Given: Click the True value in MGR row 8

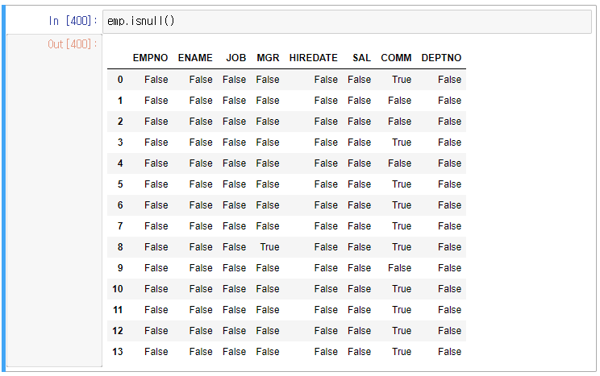Looking at the screenshot, I should tap(270, 247).
